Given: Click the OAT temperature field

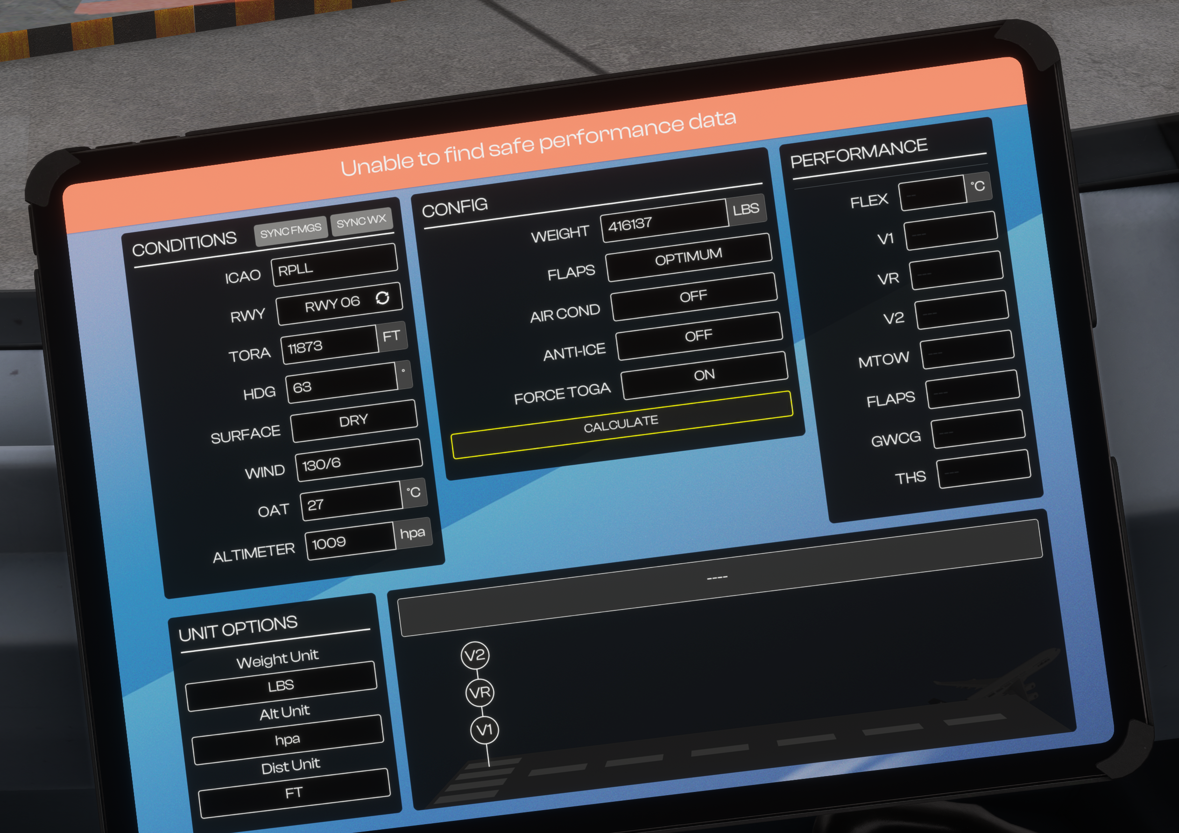Looking at the screenshot, I should click(x=351, y=502).
